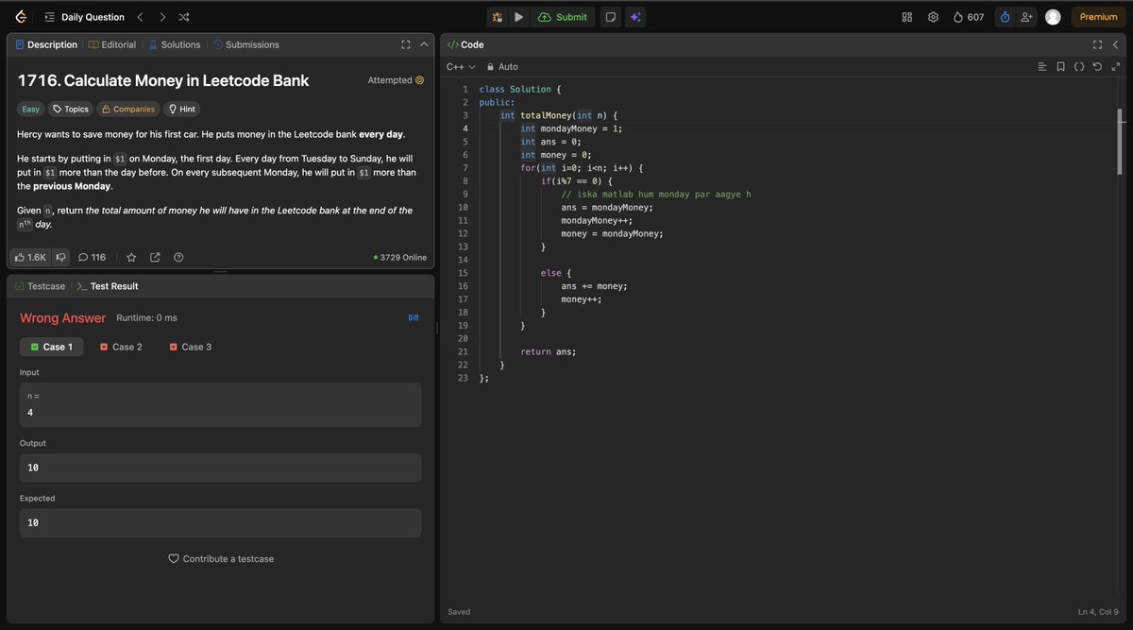The width and height of the screenshot is (1133, 630).
Task: Open the help question mark icon
Action: 178,257
